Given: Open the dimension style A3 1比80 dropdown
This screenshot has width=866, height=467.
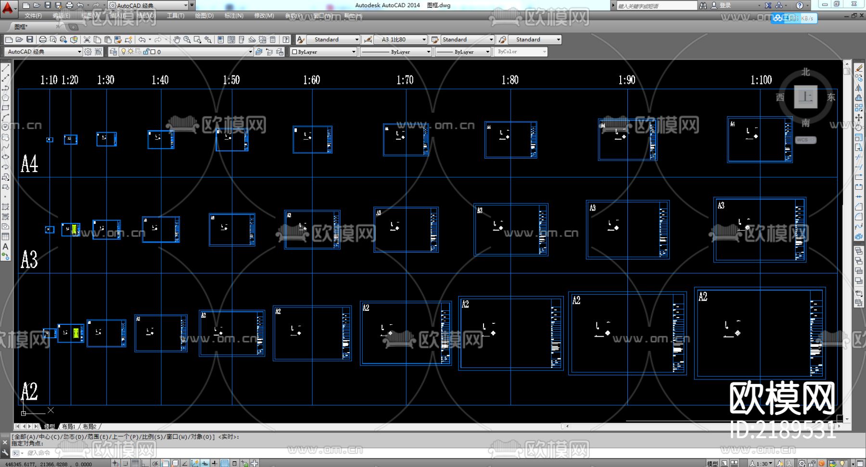Looking at the screenshot, I should [x=401, y=39].
